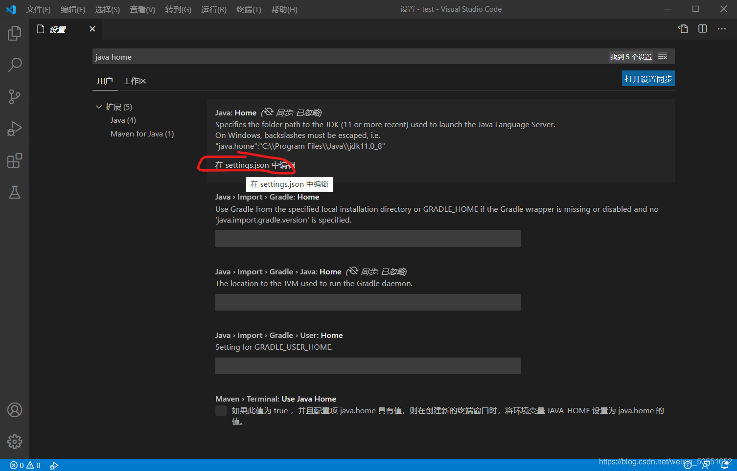Open the 查看(V) menu
The image size is (737, 471).
point(142,9)
